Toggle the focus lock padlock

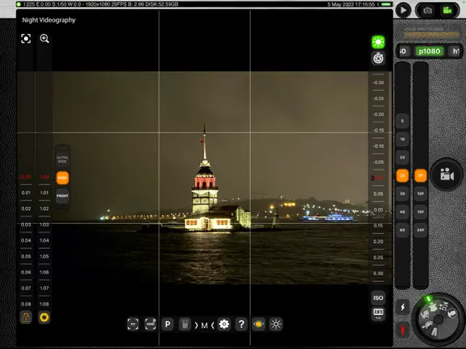[x=26, y=317]
